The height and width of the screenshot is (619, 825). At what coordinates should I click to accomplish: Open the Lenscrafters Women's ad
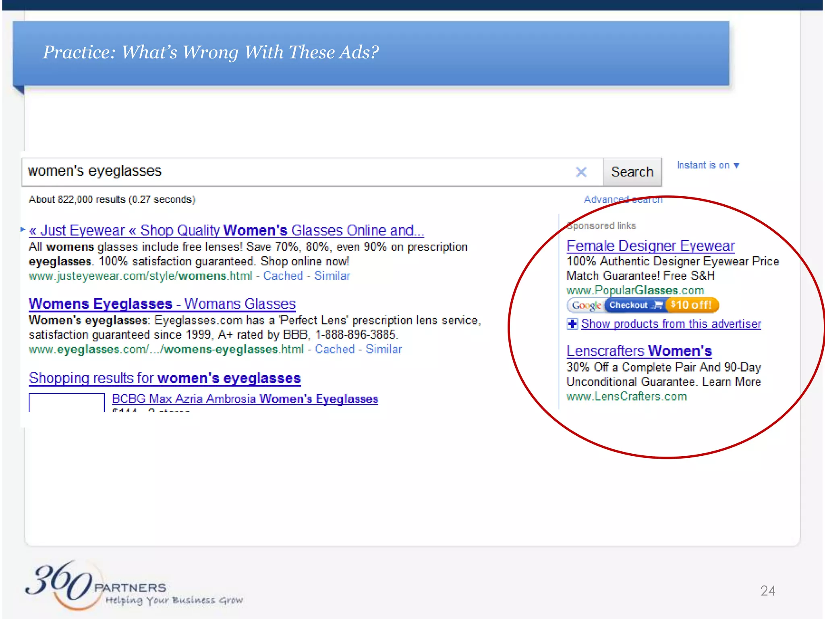click(x=639, y=351)
